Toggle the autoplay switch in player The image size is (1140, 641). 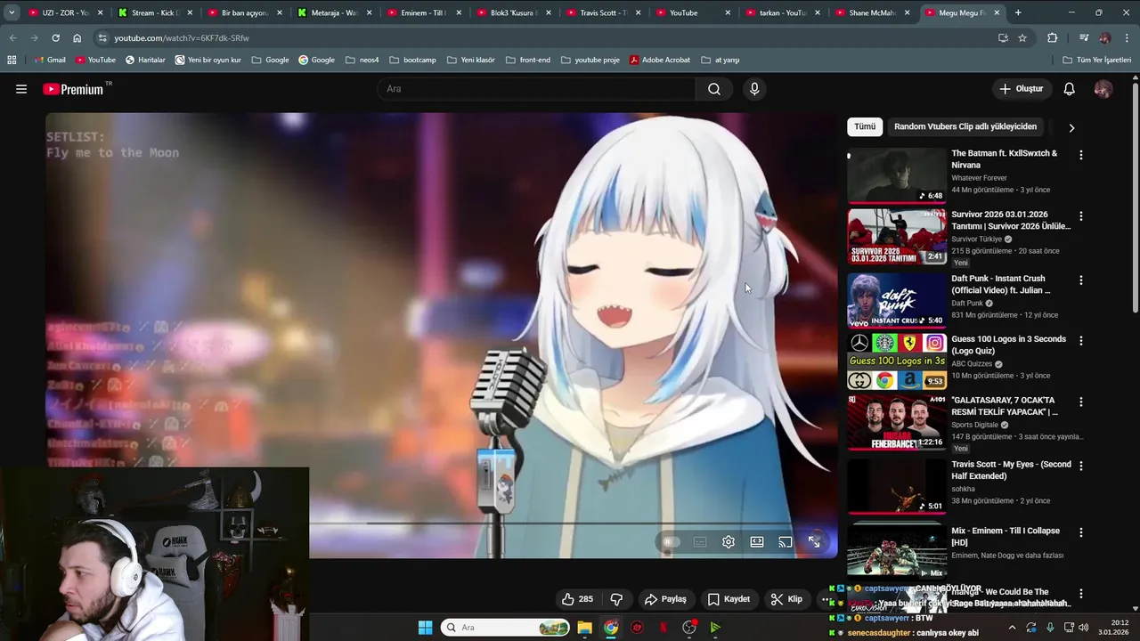[x=672, y=541]
